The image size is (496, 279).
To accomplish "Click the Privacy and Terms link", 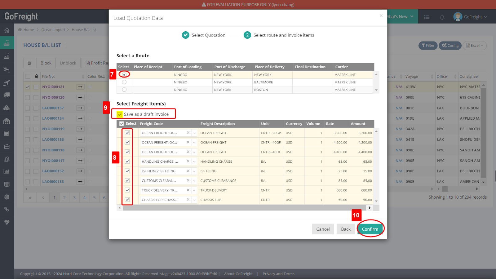I will (x=278, y=274).
